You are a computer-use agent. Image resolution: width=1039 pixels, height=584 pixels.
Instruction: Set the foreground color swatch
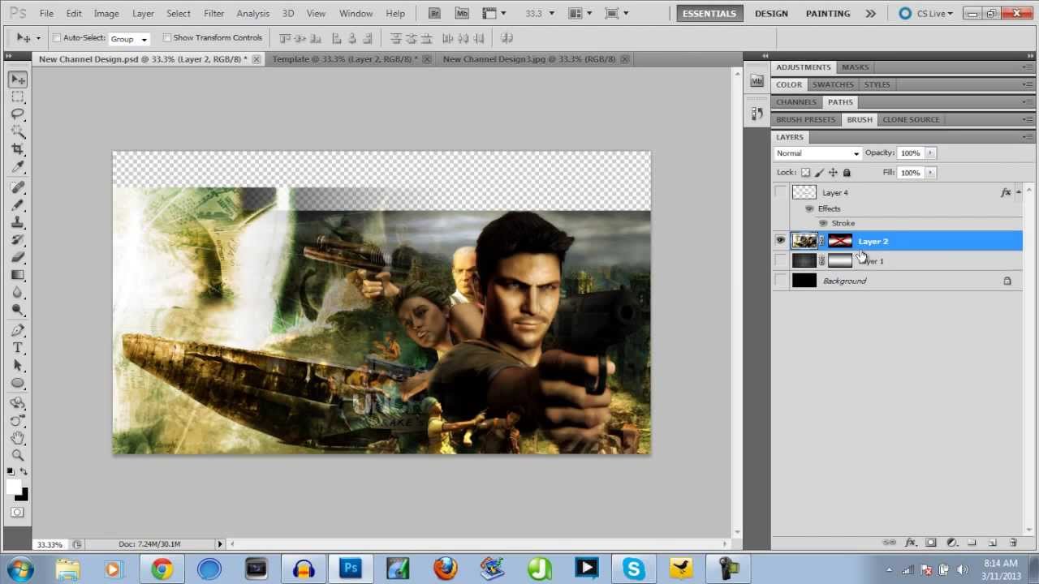click(x=14, y=487)
